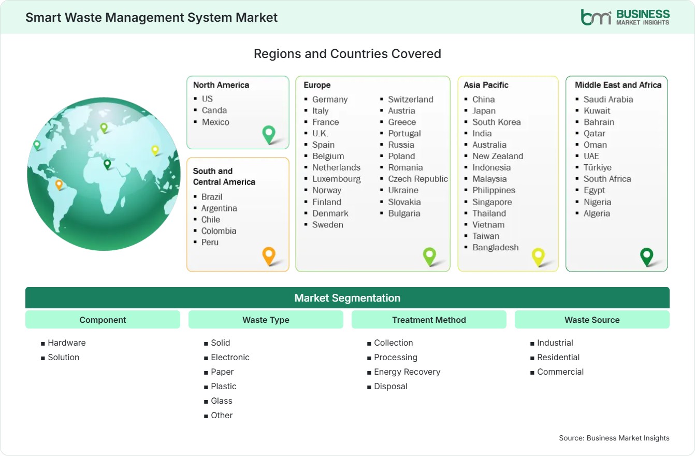Image resolution: width=695 pixels, height=456 pixels.
Task: Click 'Electronic' under Waste Type
Action: click(x=230, y=358)
